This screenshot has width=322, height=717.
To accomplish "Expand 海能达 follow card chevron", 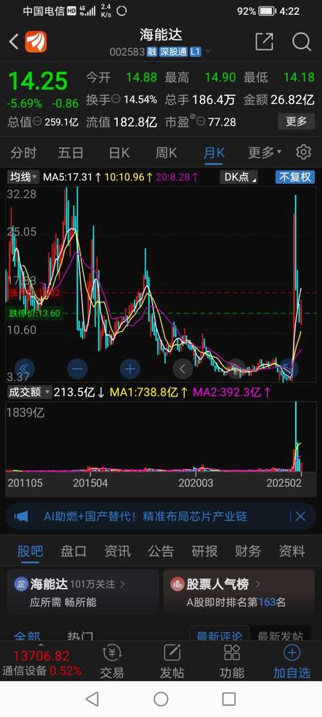I will 122,584.
